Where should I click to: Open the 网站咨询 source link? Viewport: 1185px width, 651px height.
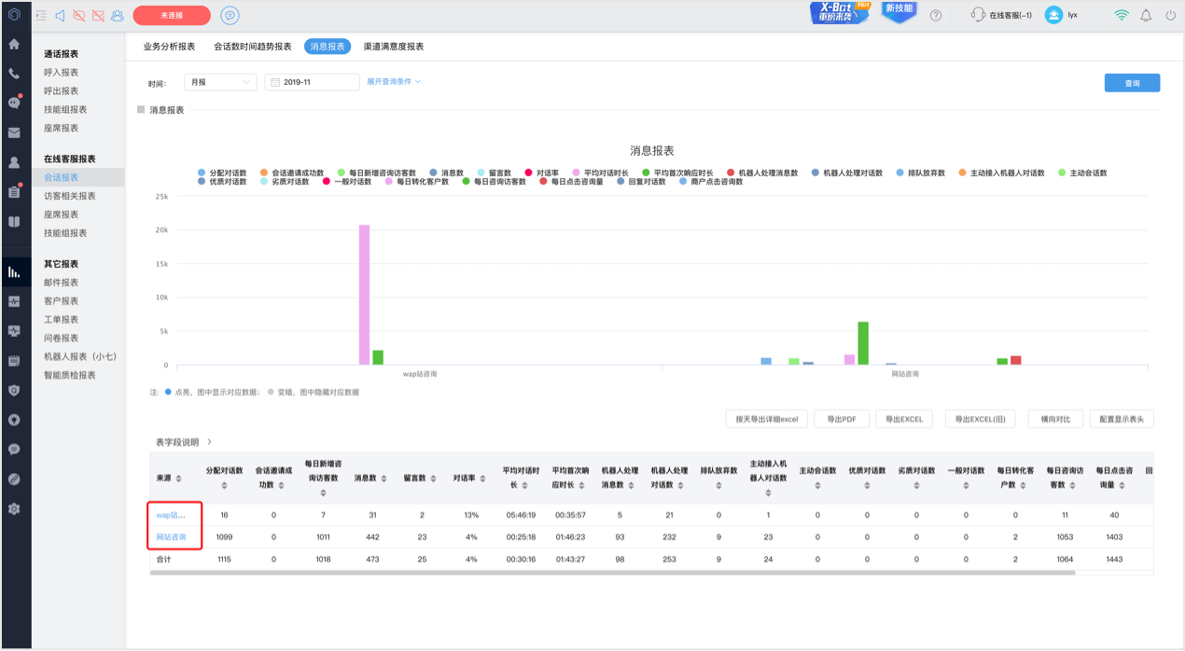pos(171,537)
